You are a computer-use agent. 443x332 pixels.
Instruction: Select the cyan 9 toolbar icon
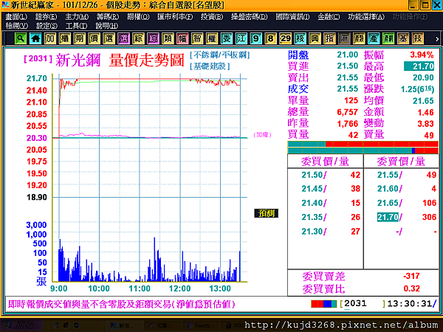click(x=255, y=38)
